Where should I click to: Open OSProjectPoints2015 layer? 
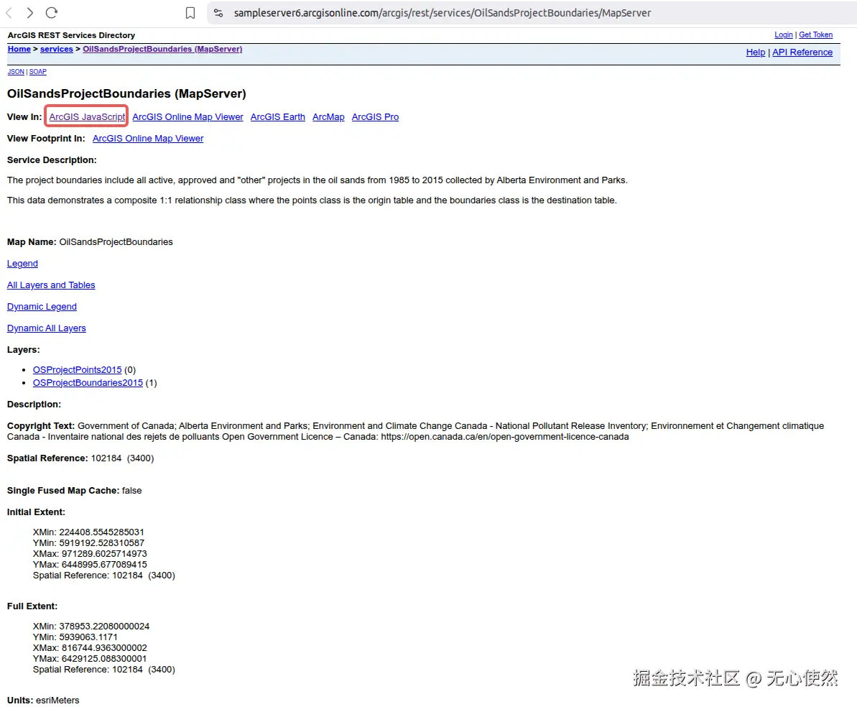pos(77,370)
